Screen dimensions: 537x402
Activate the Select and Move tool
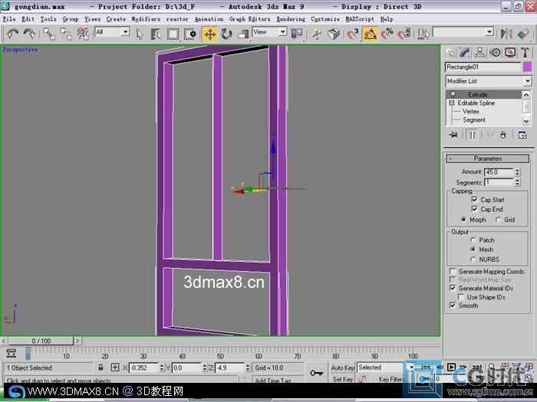[210, 34]
